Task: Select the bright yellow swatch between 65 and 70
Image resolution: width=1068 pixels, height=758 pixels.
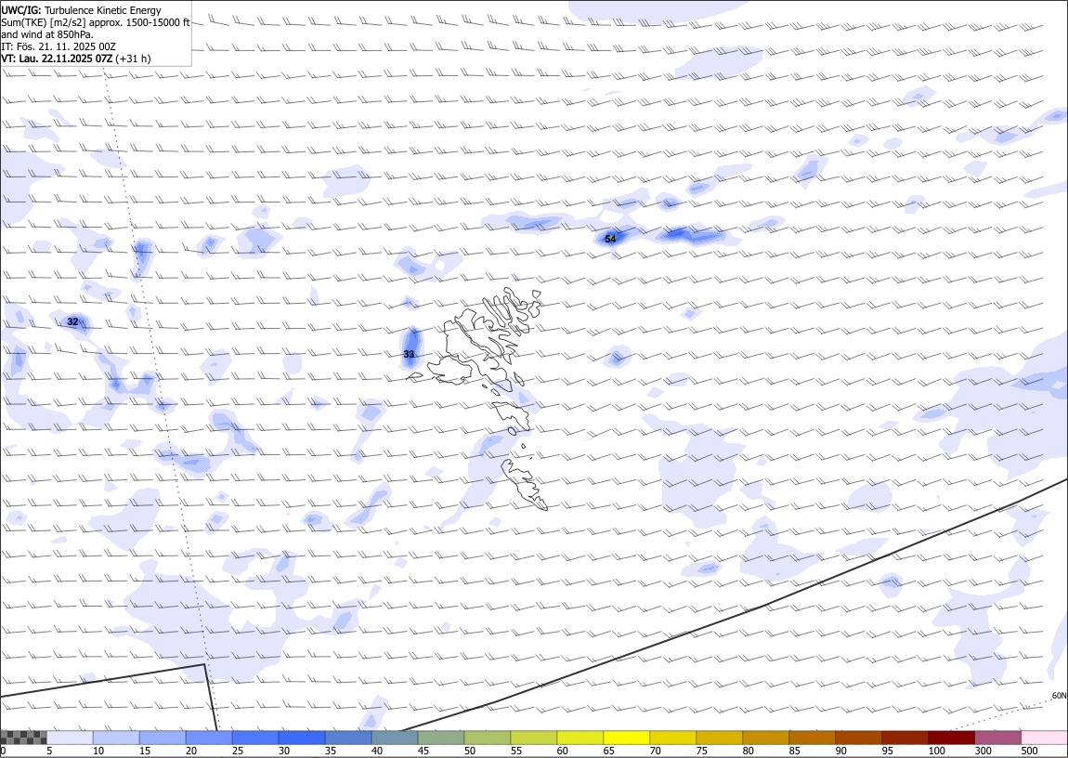Action: (x=627, y=738)
